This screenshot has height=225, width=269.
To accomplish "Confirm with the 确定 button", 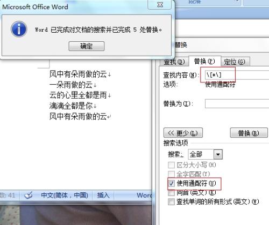I will [87, 46].
